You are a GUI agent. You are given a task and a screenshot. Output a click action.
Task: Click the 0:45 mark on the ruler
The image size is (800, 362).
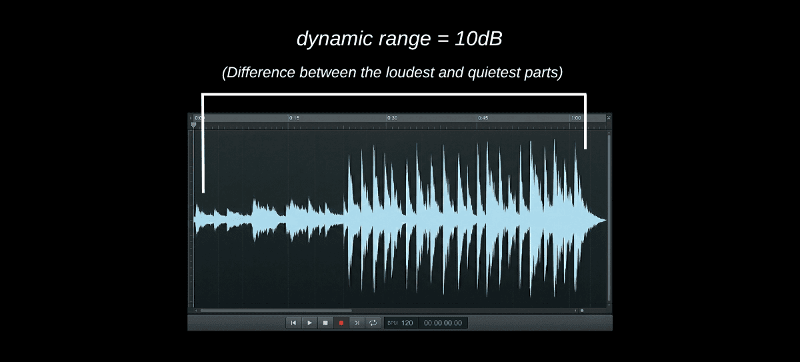(x=483, y=118)
